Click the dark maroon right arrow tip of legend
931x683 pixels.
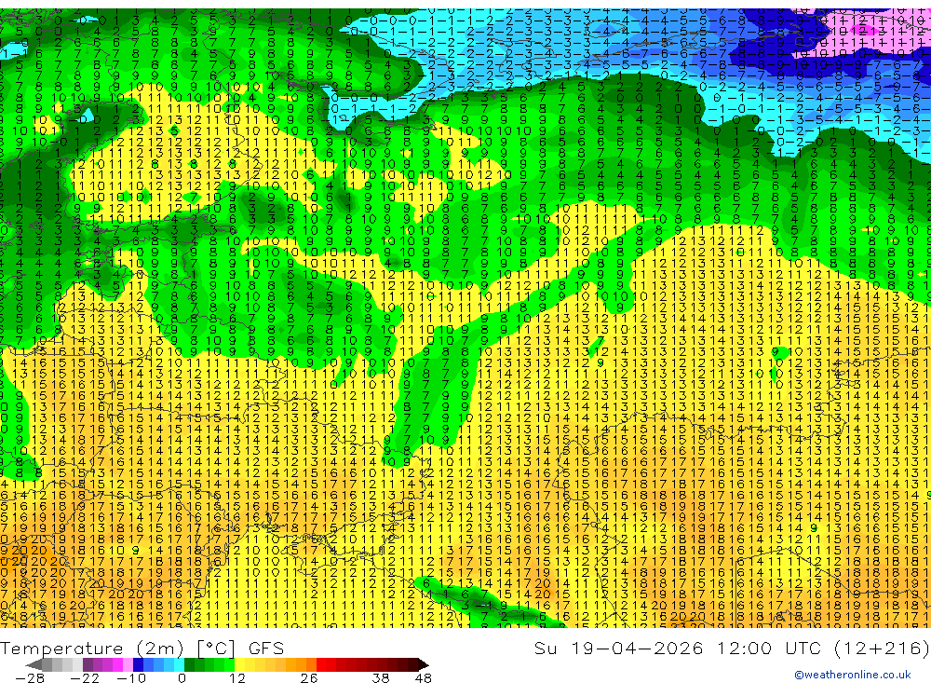(424, 664)
